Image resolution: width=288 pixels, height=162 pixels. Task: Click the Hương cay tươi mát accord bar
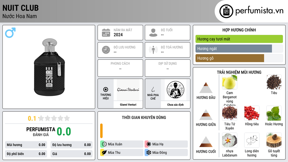click(239, 39)
